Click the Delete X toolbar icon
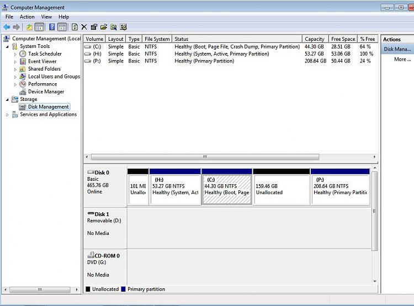This screenshot has width=414, height=306. pos(84,27)
